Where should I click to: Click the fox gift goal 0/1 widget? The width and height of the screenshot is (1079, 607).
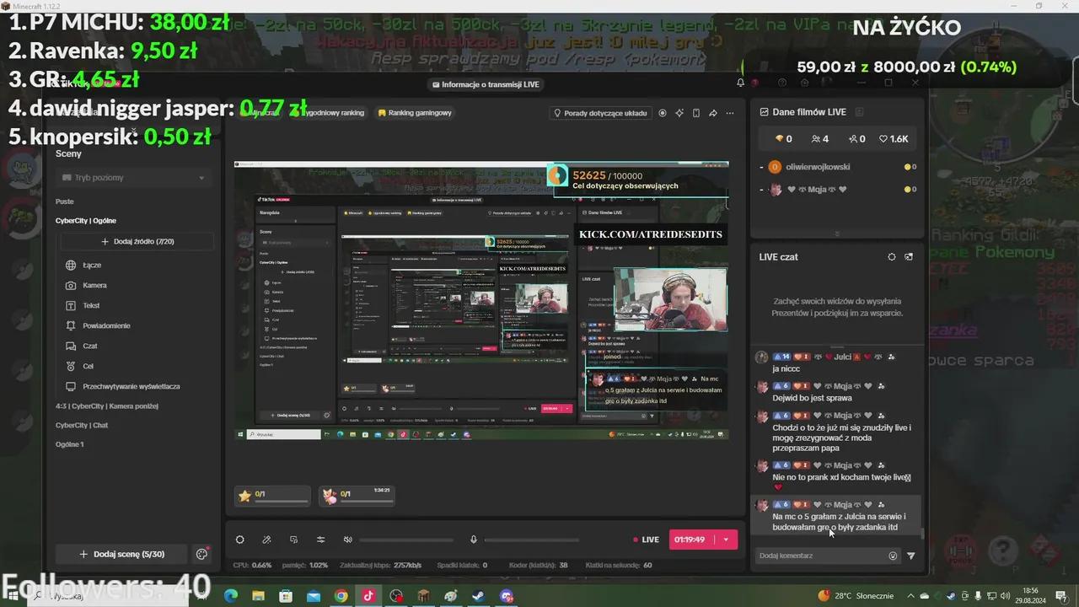pyautogui.click(x=357, y=496)
